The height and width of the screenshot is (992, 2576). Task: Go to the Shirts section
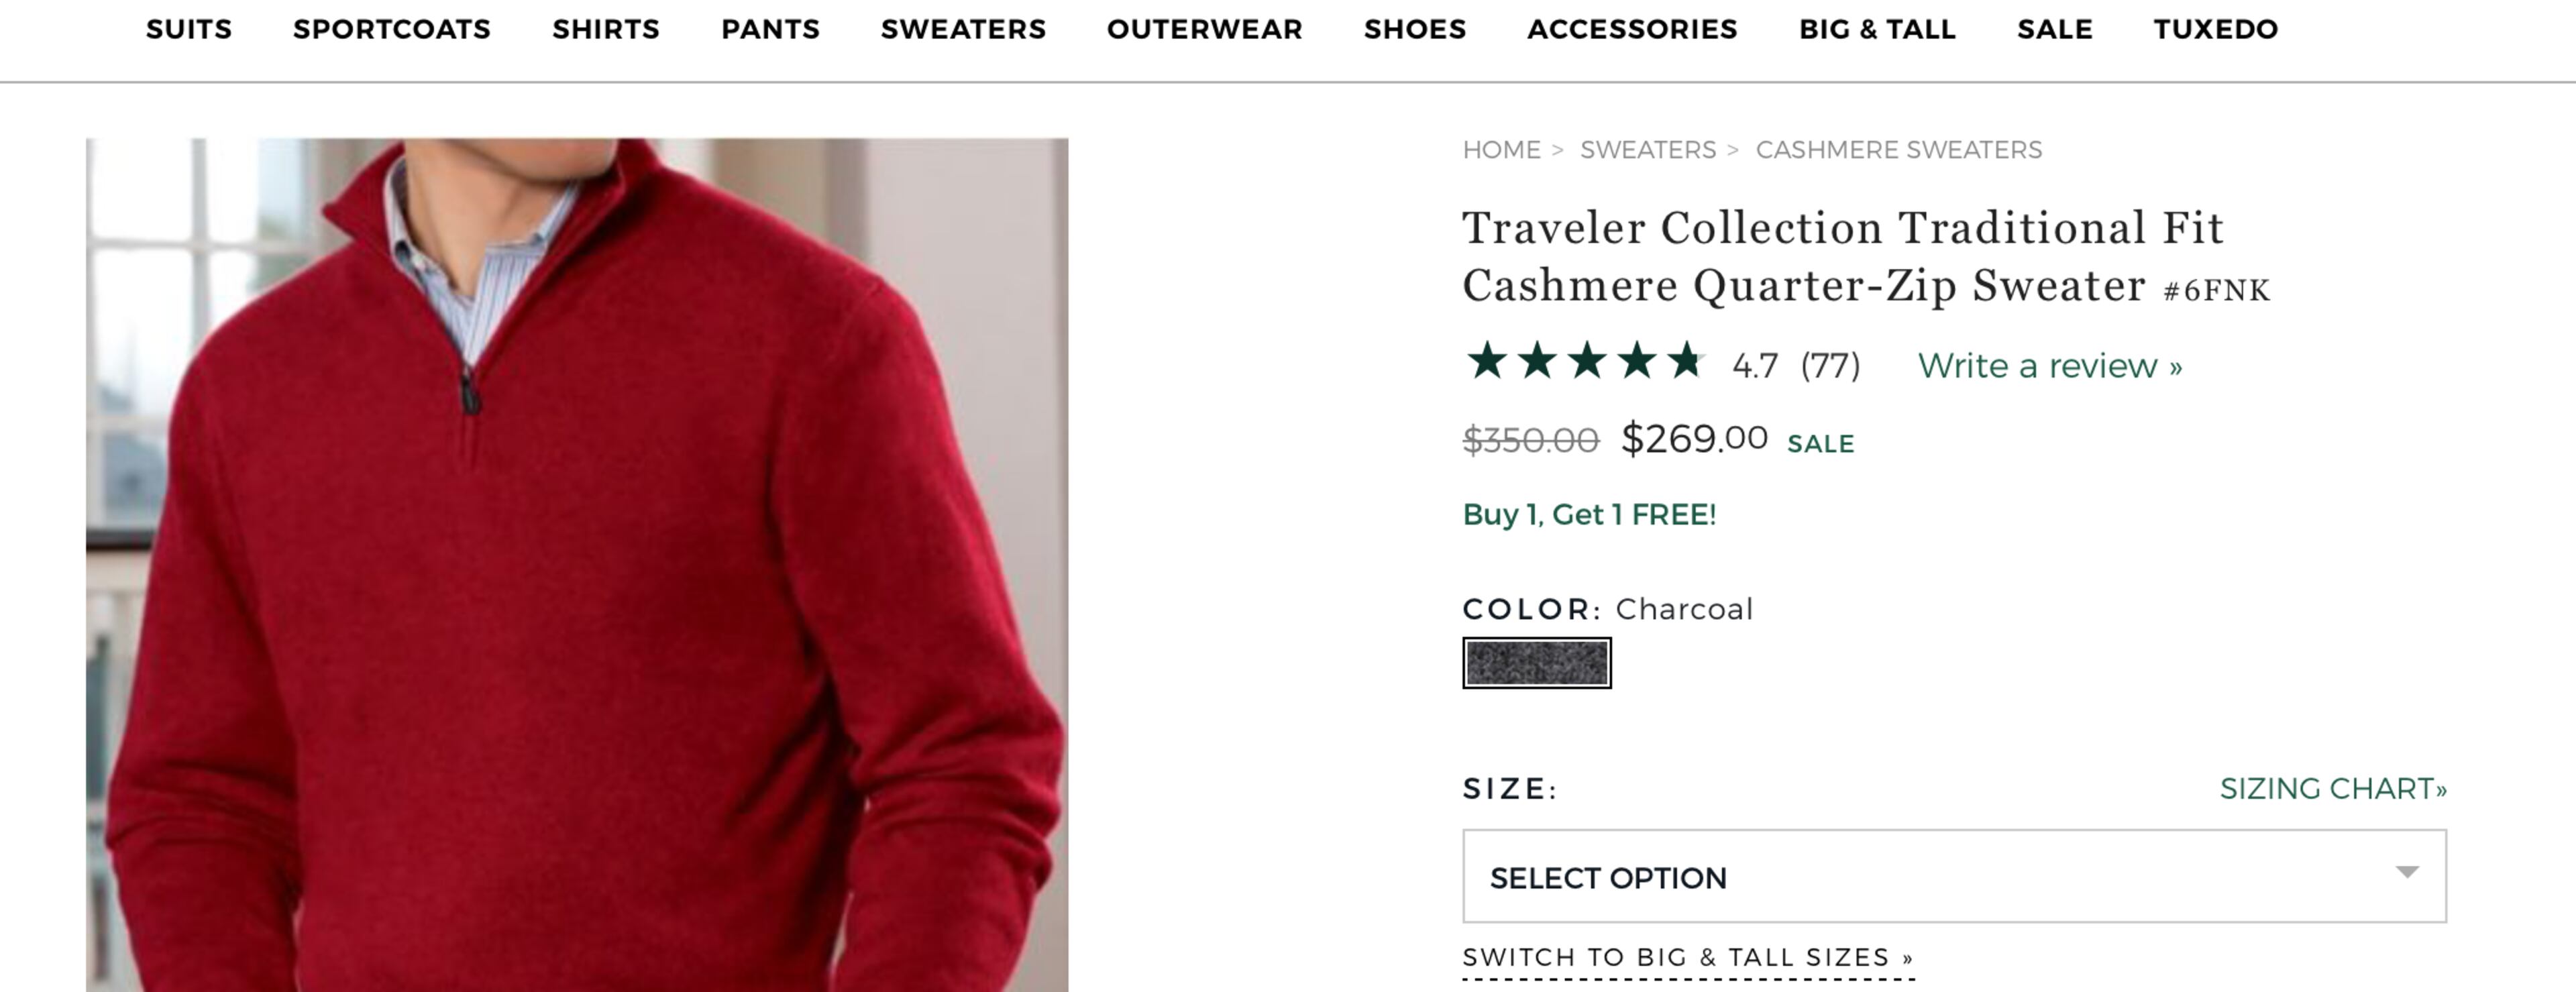(605, 29)
